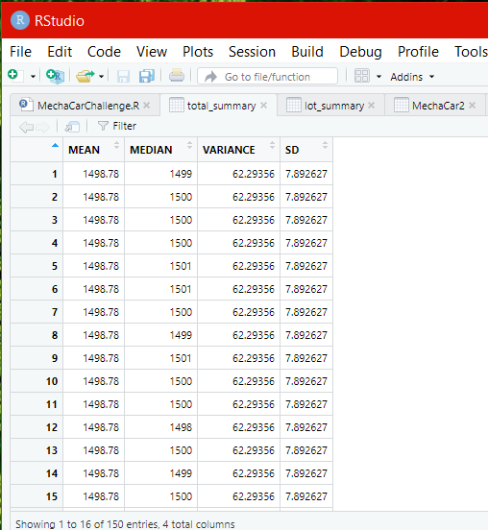Close the lot_summary tab

[372, 106]
